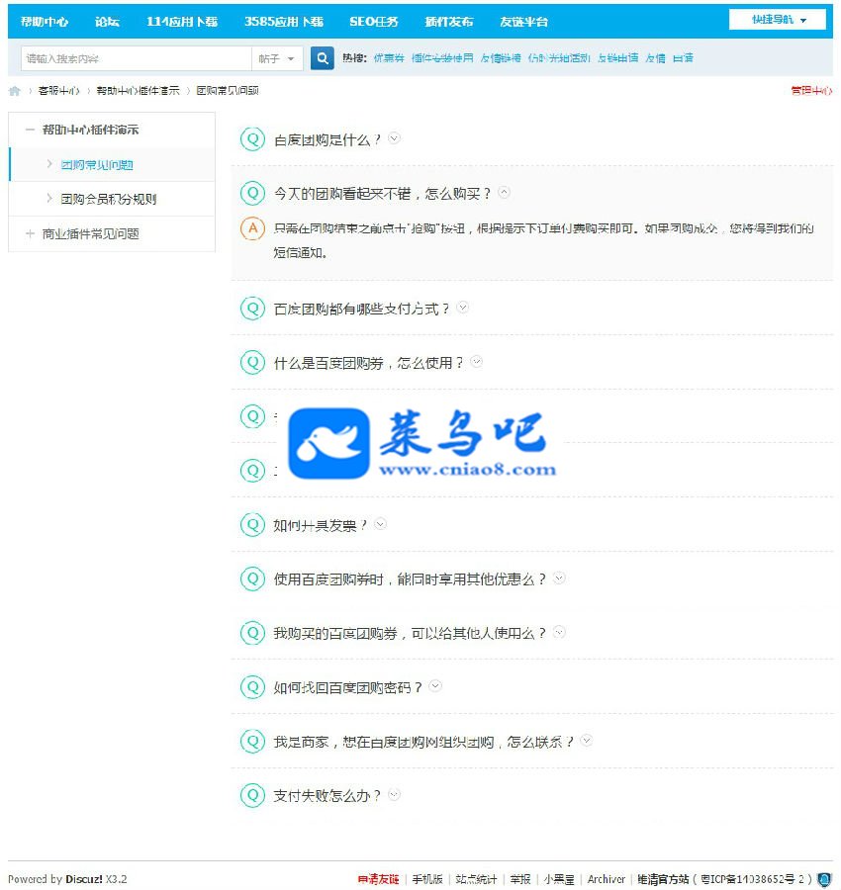Click the Discuz! link in footer
The width and height of the screenshot is (841, 890).
(x=84, y=879)
